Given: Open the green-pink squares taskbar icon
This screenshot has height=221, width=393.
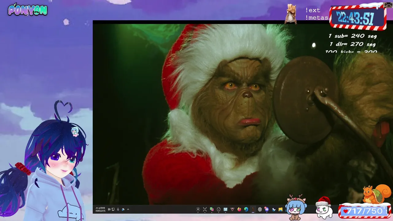Looking at the screenshot, I should coord(212,209).
